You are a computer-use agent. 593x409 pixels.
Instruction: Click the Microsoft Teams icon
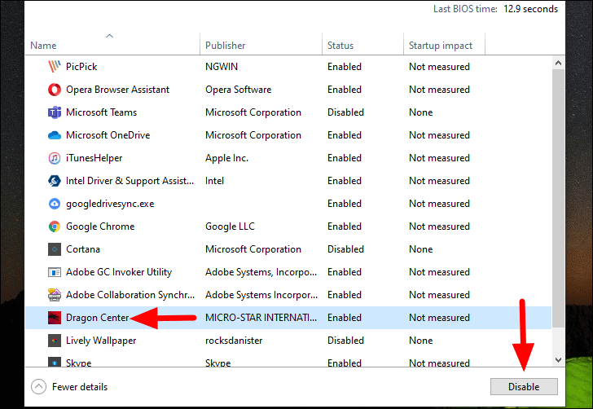54,112
